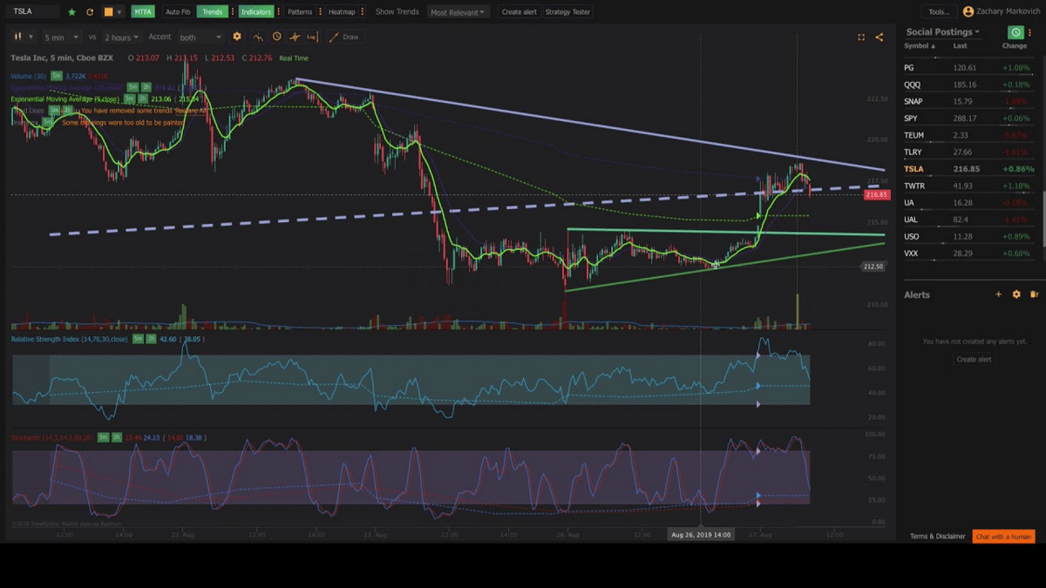Viewport: 1046px width, 588px height.
Task: Toggle the Trends button off
Action: (211, 12)
